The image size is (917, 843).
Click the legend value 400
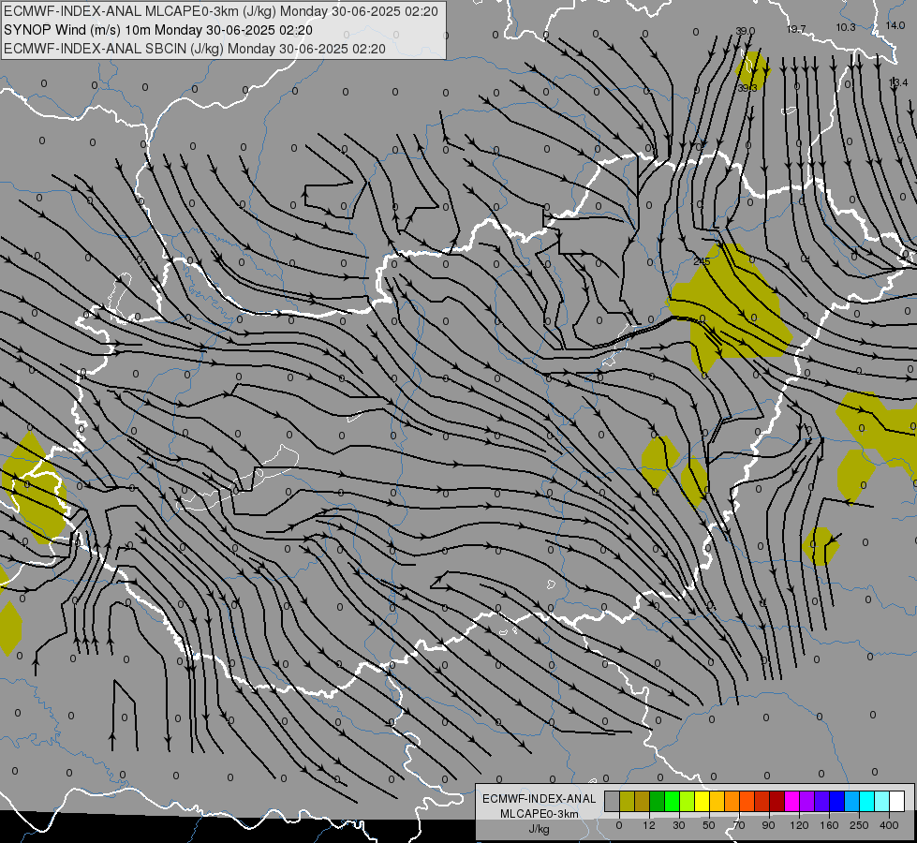click(x=889, y=825)
